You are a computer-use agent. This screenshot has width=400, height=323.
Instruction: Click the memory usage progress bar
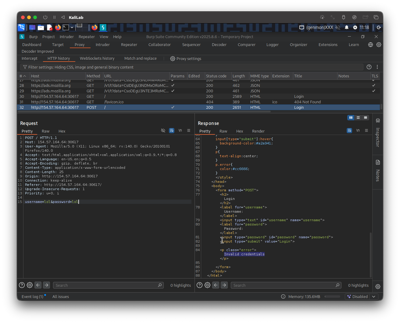tap(332, 296)
